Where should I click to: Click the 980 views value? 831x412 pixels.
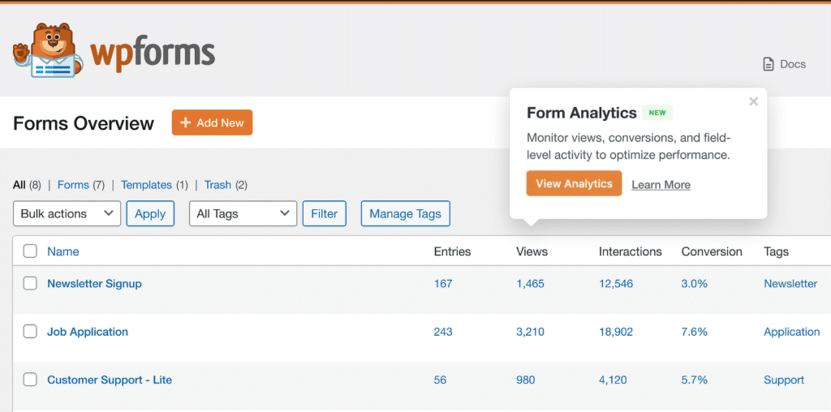click(526, 380)
